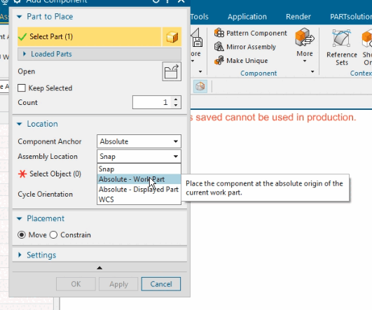The width and height of the screenshot is (372, 310).
Task: Click the More components cube icon
Action: point(305,37)
